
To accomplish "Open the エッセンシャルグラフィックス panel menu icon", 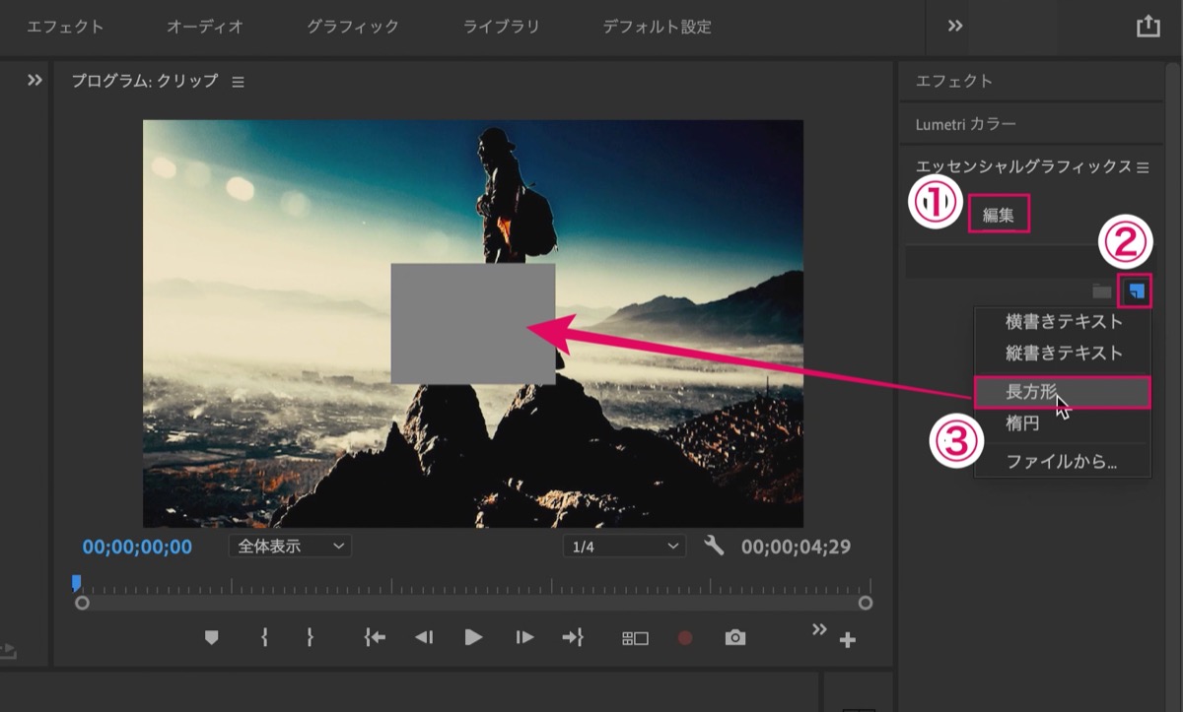I will (1143, 167).
